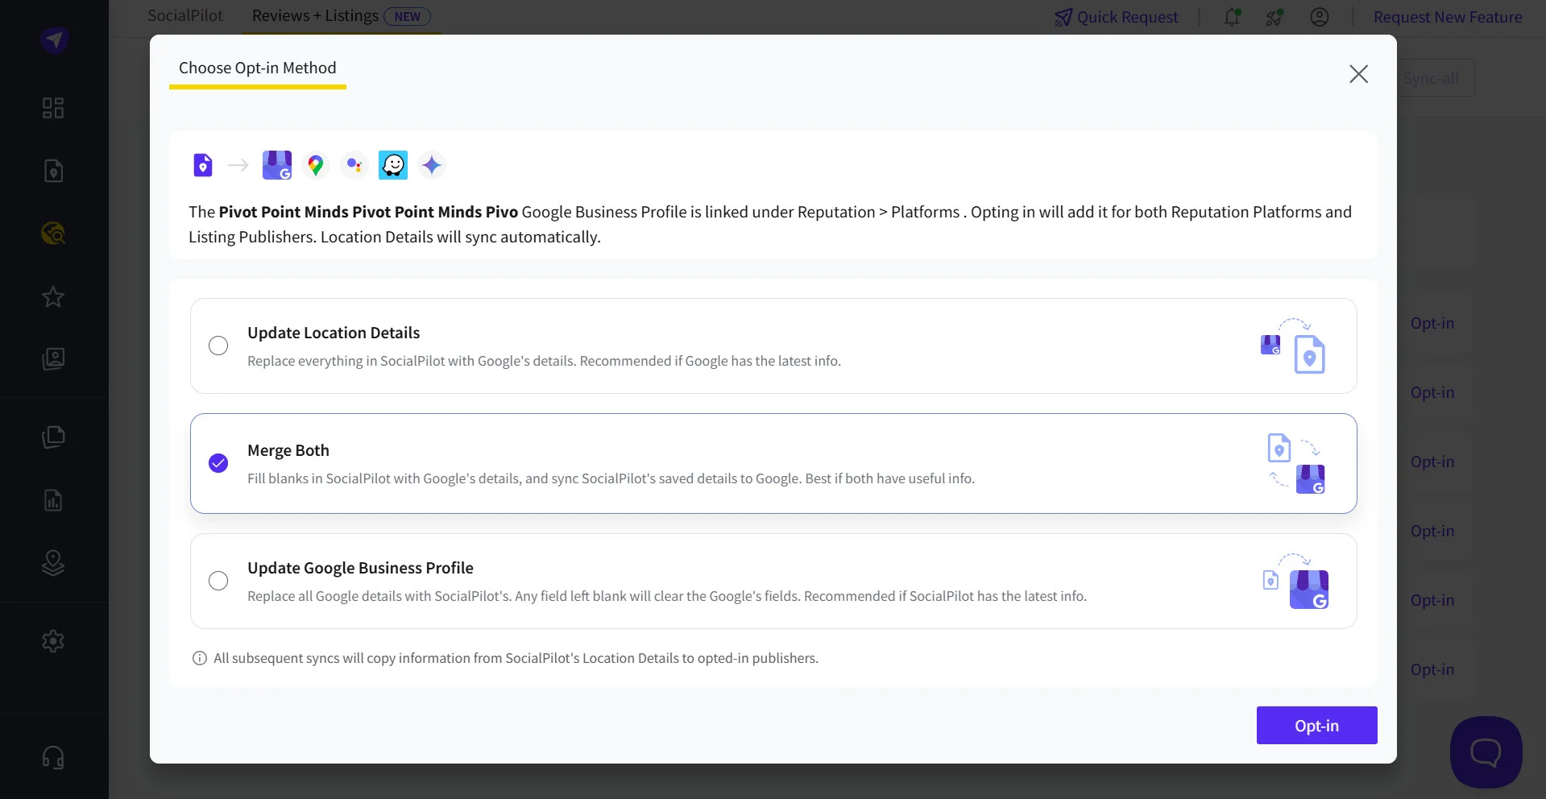Click the Merge Both sync illustration icon

tap(1295, 463)
